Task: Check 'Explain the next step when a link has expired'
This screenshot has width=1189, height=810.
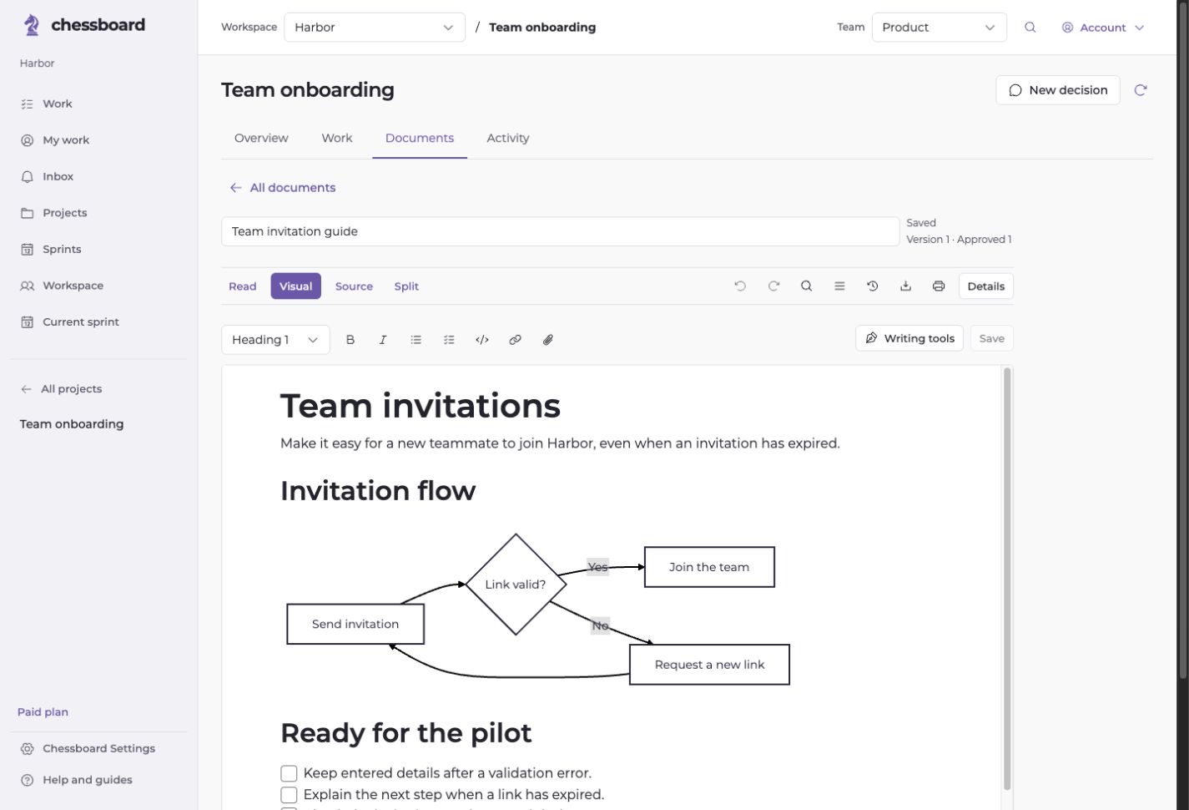Action: coord(289,795)
